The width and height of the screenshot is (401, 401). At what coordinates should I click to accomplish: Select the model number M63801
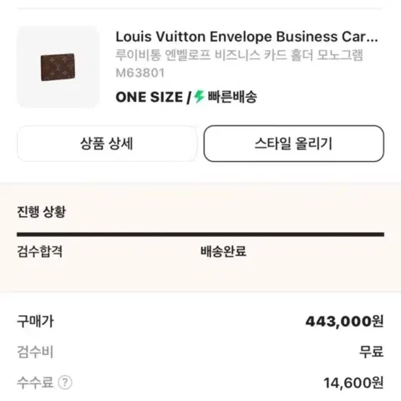point(140,73)
